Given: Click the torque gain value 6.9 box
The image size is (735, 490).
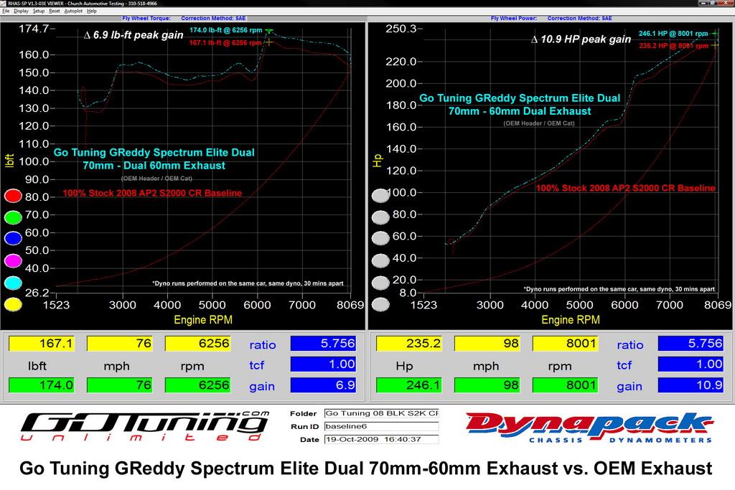Looking at the screenshot, I should 323,385.
